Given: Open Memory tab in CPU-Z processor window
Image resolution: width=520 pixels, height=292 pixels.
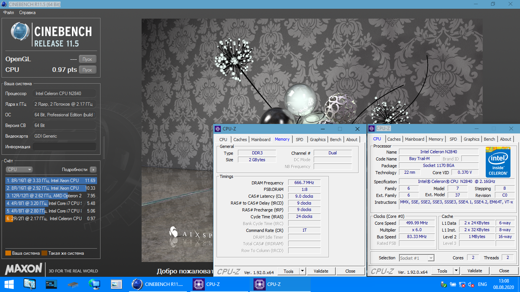Looking at the screenshot, I should tap(436, 139).
